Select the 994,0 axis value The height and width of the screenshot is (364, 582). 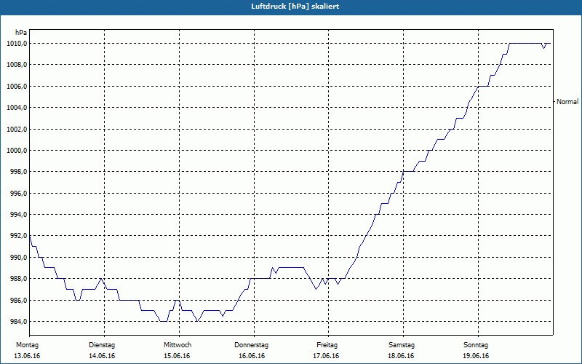pyautogui.click(x=18, y=215)
